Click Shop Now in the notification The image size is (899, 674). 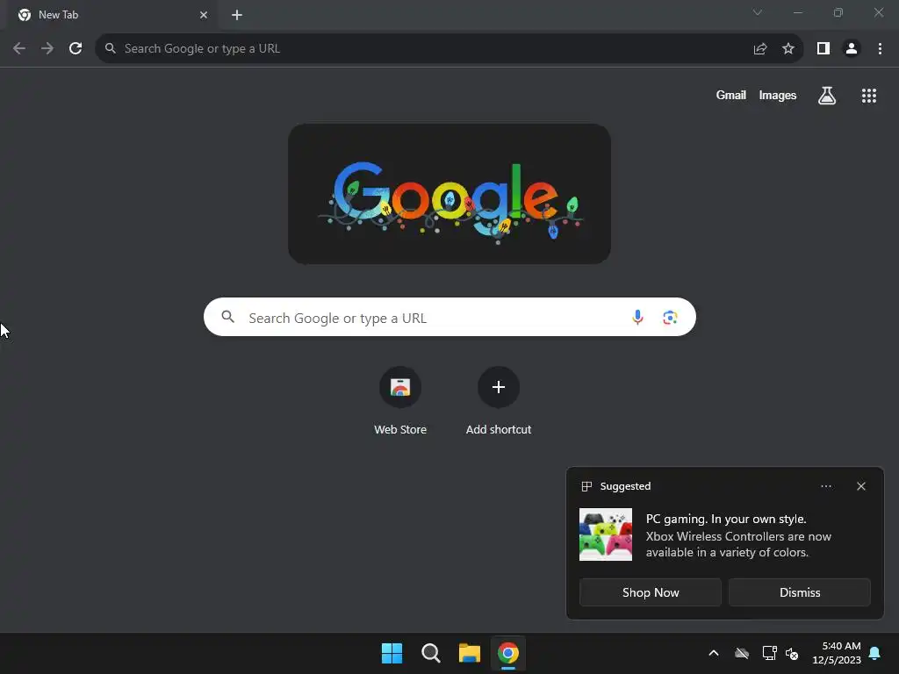[651, 592]
